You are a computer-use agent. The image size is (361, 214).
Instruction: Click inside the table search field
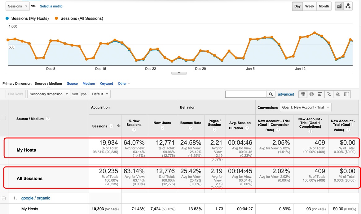click(246, 94)
